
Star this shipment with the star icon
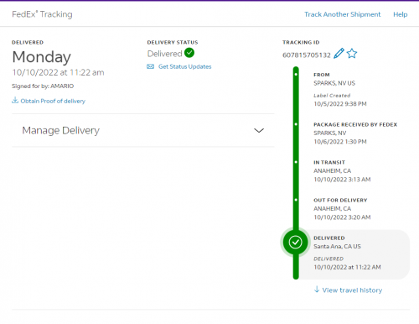tap(352, 54)
